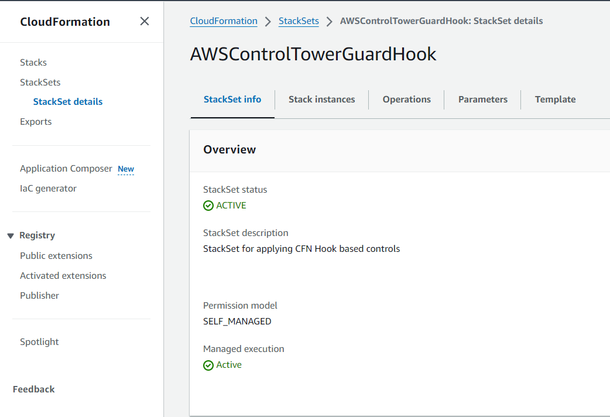Image resolution: width=610 pixels, height=417 pixels.
Task: Open the Operations tab
Action: 406,100
